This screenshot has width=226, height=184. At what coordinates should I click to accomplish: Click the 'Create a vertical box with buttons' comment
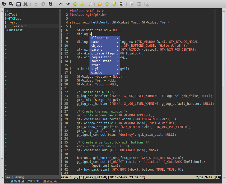click(113, 142)
